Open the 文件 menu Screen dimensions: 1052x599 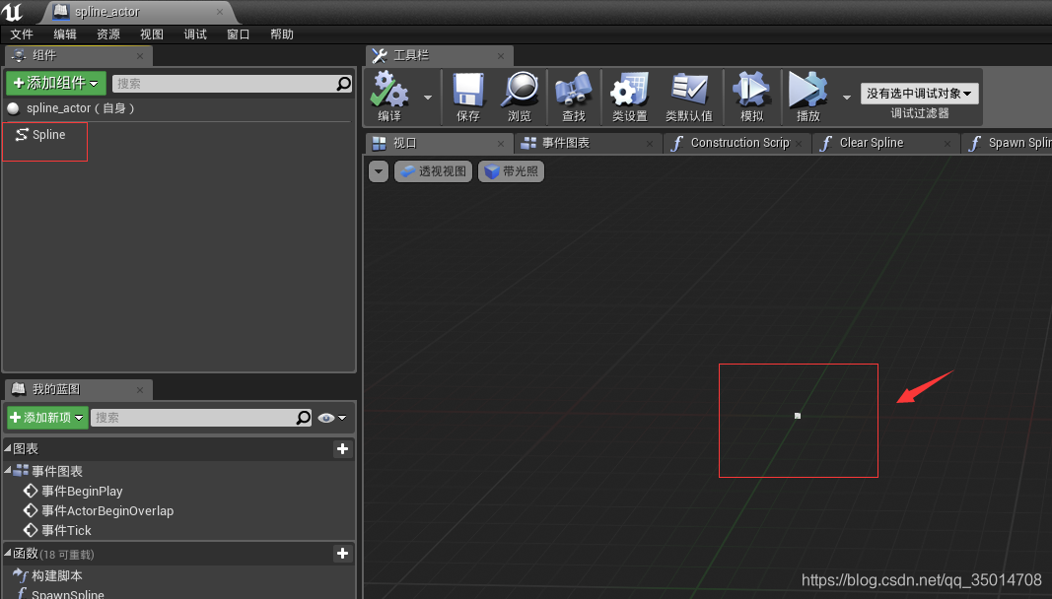click(22, 34)
